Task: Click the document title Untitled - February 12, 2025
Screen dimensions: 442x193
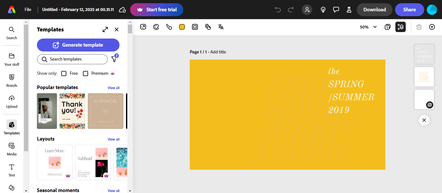Action: (x=78, y=10)
